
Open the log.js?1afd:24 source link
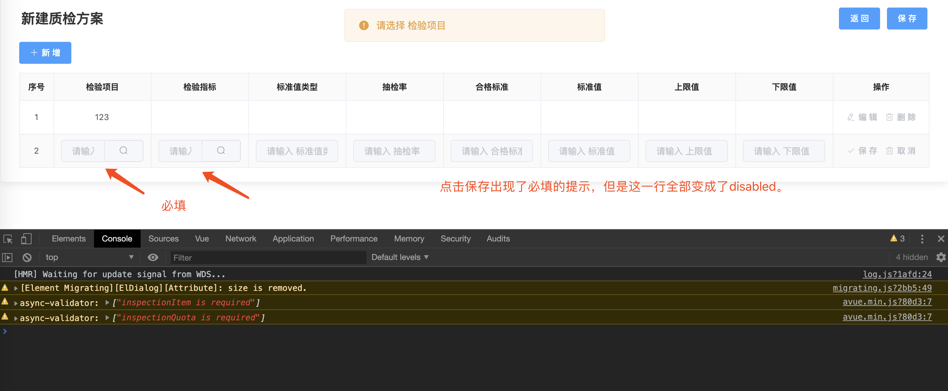pos(897,274)
